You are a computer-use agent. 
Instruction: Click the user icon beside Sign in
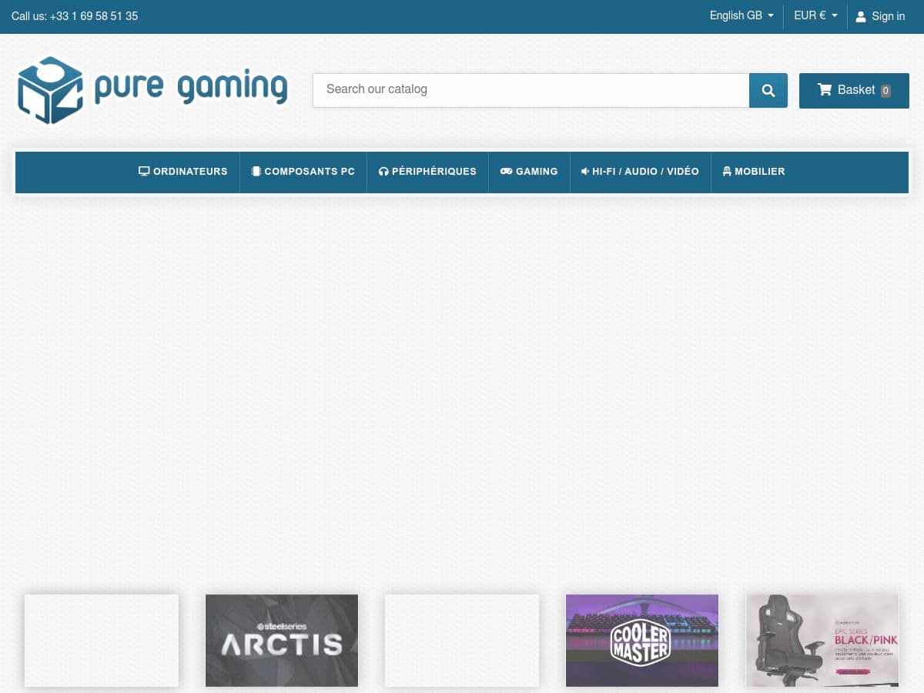(x=861, y=16)
